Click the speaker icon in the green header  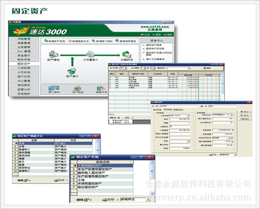click(142, 35)
